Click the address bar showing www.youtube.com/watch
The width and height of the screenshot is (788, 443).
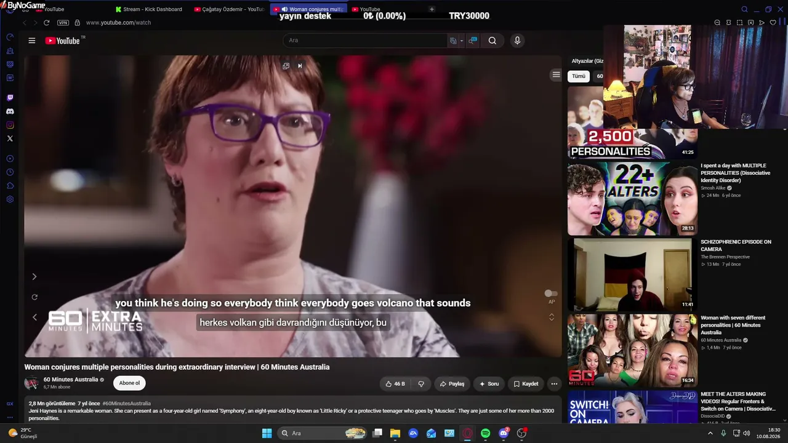118,23
